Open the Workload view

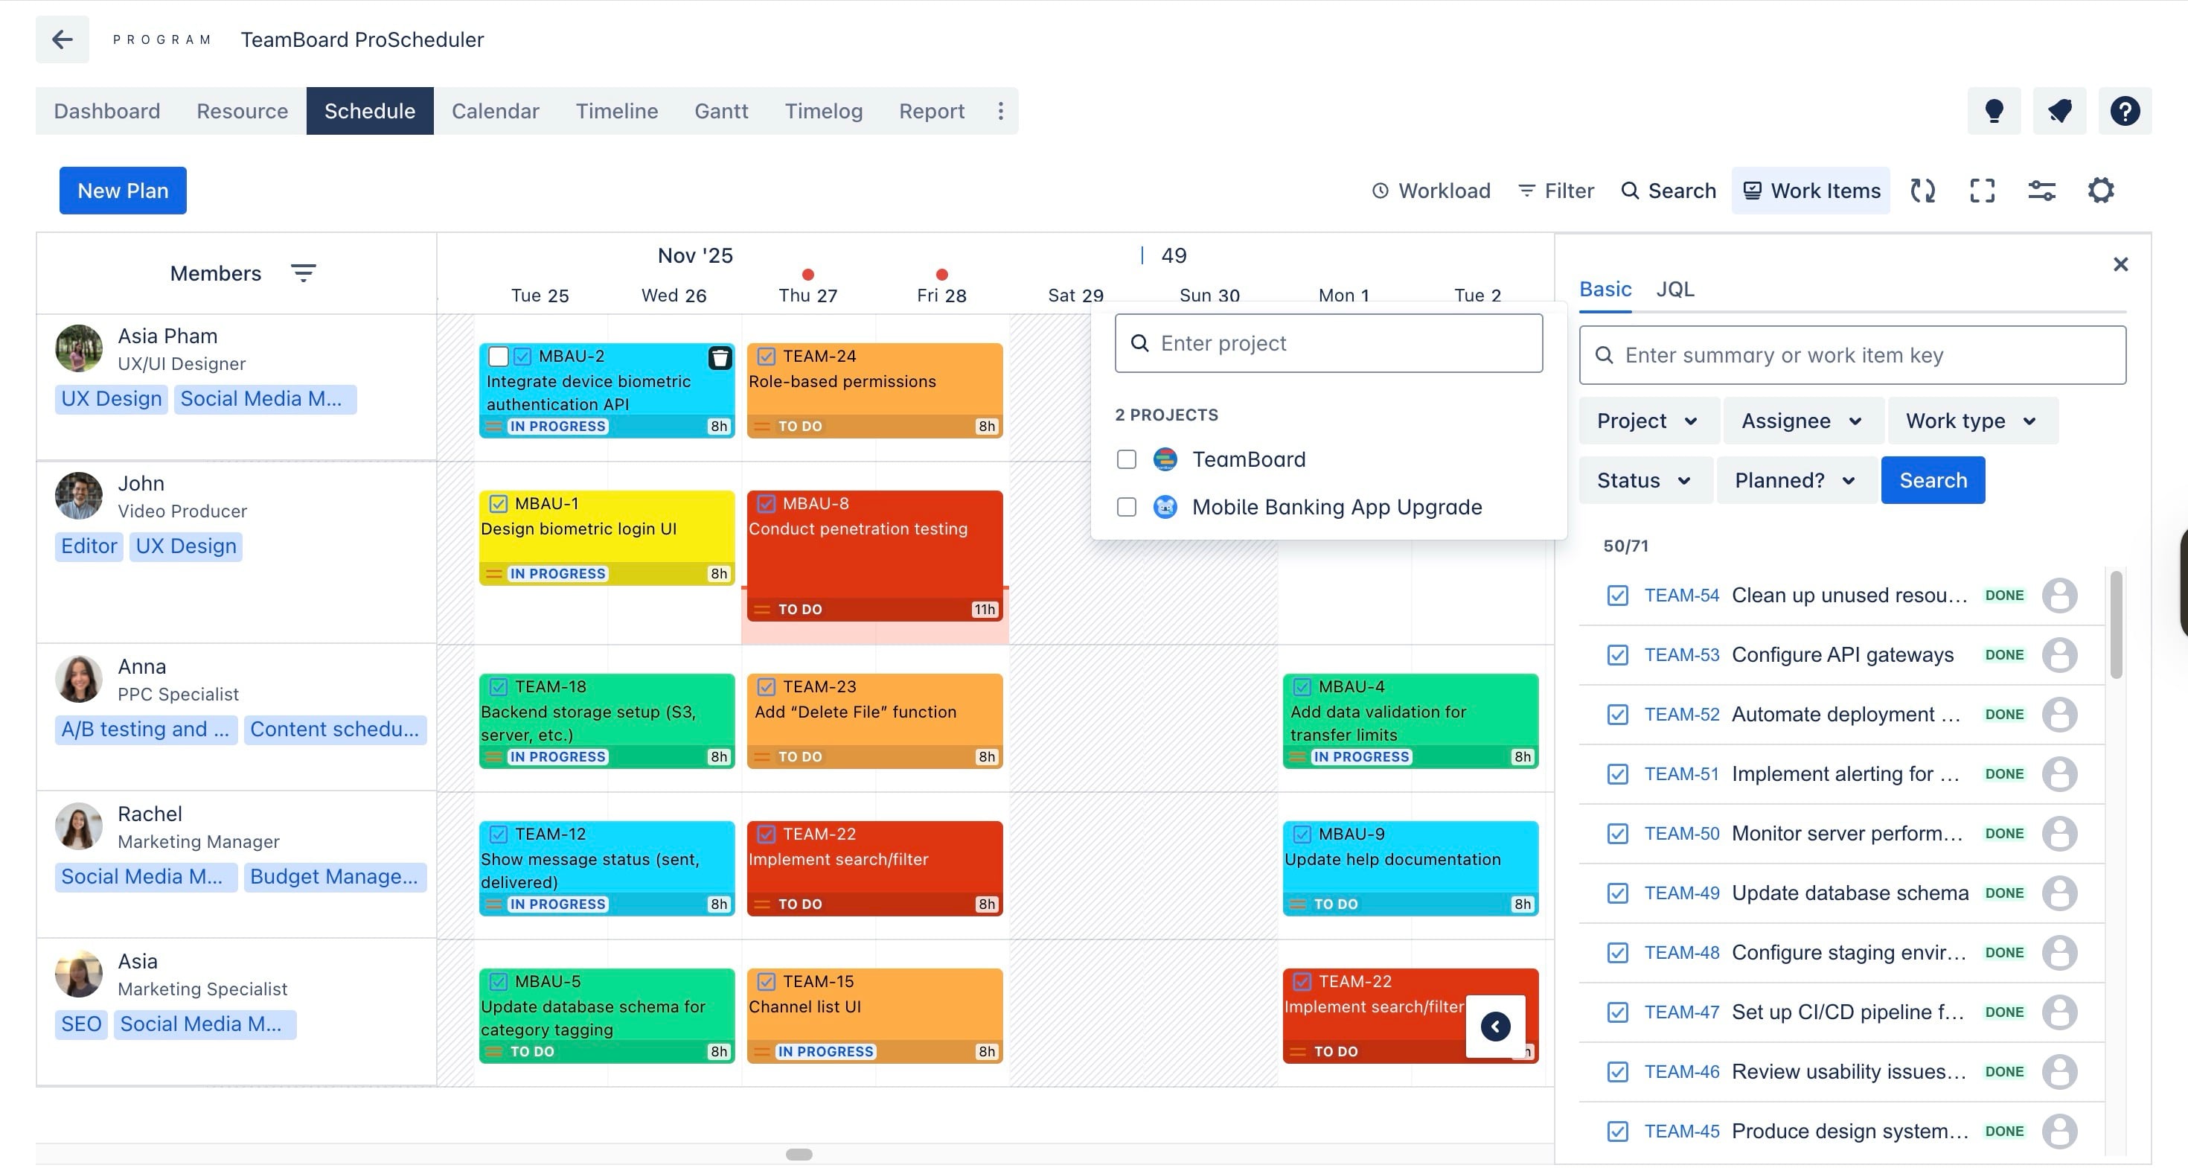[x=1431, y=191]
